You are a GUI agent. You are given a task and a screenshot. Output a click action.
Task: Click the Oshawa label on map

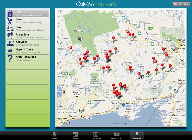(x=73, y=116)
